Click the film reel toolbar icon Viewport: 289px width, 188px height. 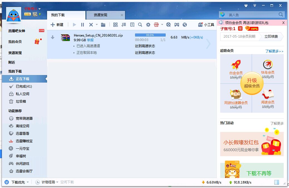(168, 25)
